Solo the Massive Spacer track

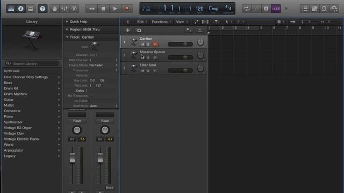click(148, 57)
